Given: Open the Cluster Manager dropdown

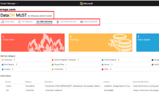Looking at the screenshot, I should click(x=9, y=4).
